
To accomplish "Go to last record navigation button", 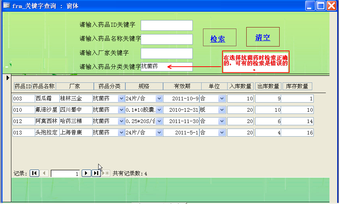I will tap(96, 173).
